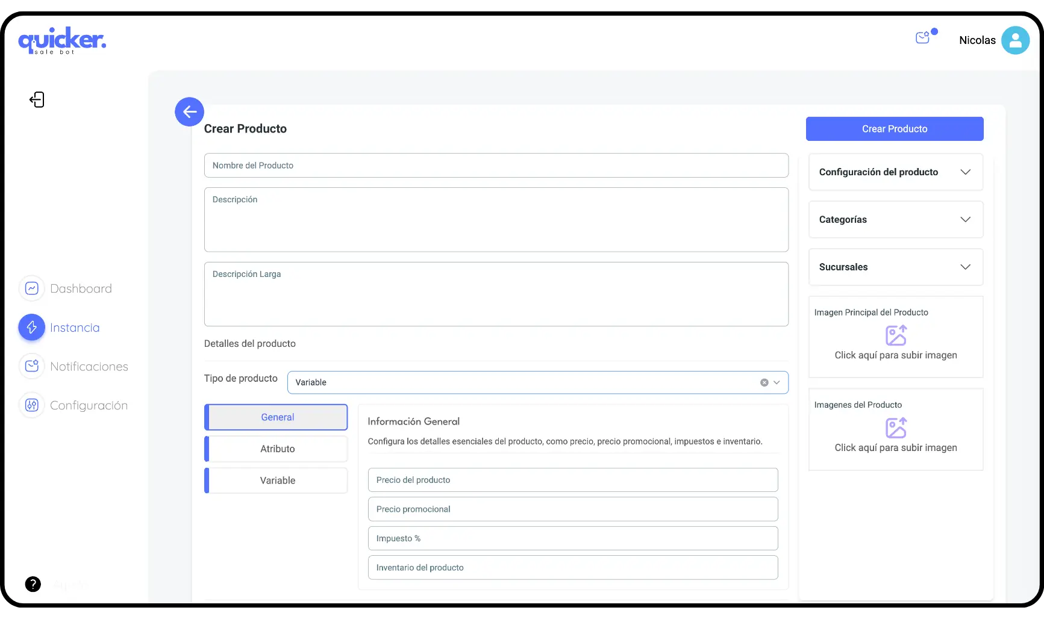The height and width of the screenshot is (619, 1044).
Task: Open the Tipo de producto dropdown arrow
Action: [777, 382]
